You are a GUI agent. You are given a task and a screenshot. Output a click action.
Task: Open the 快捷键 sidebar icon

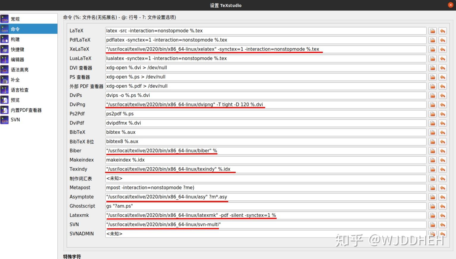tap(4, 49)
